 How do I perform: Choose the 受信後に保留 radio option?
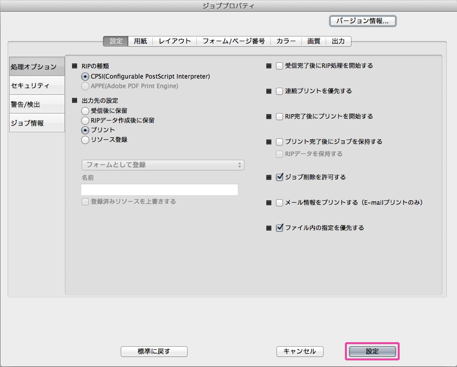click(85, 111)
